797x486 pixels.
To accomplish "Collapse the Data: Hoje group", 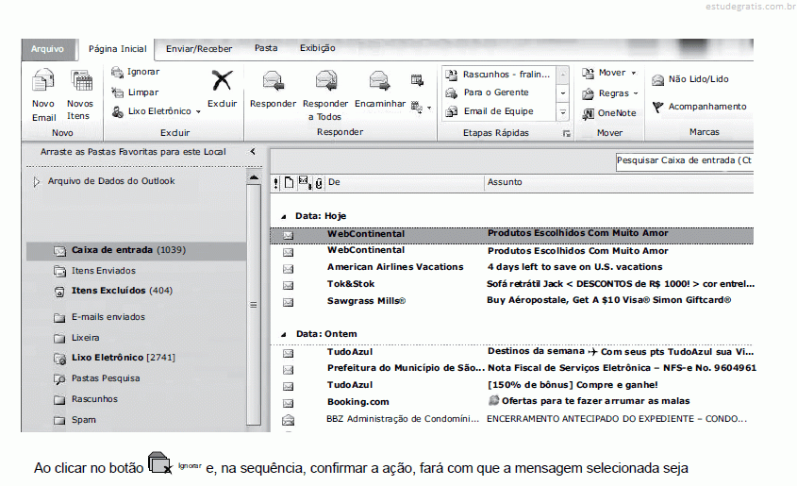I will tap(284, 216).
